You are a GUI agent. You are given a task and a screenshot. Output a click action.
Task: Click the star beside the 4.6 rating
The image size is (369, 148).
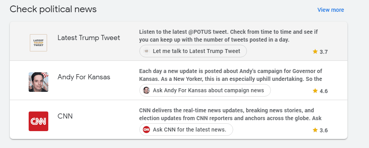tap(315, 91)
